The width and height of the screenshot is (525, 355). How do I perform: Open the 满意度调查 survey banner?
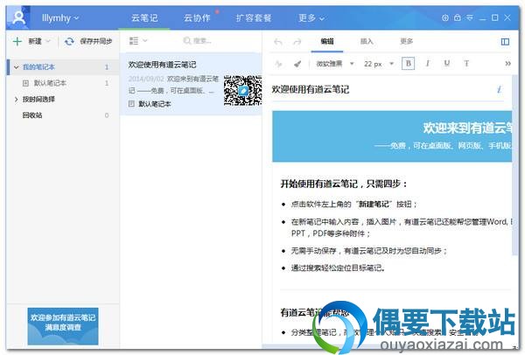[63, 326]
